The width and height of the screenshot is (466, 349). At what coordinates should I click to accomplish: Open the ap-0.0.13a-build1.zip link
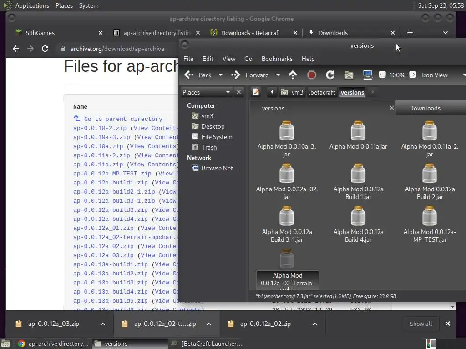111,264
